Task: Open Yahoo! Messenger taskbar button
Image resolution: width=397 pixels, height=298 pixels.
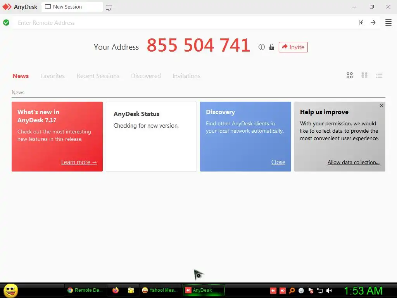Action: tap(160, 290)
